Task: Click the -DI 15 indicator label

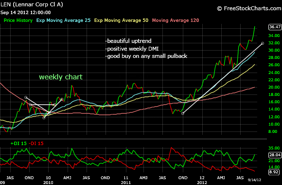Action: click(36, 144)
